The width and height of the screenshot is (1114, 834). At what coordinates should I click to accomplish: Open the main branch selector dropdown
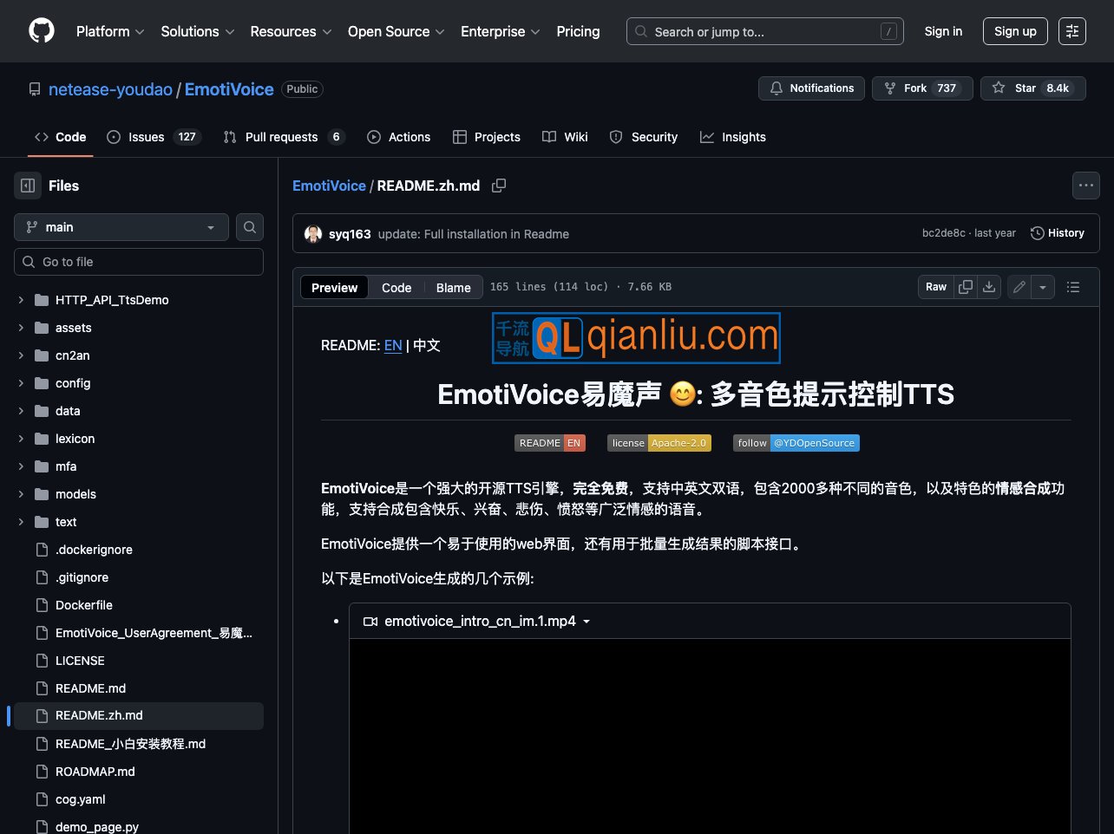(121, 227)
